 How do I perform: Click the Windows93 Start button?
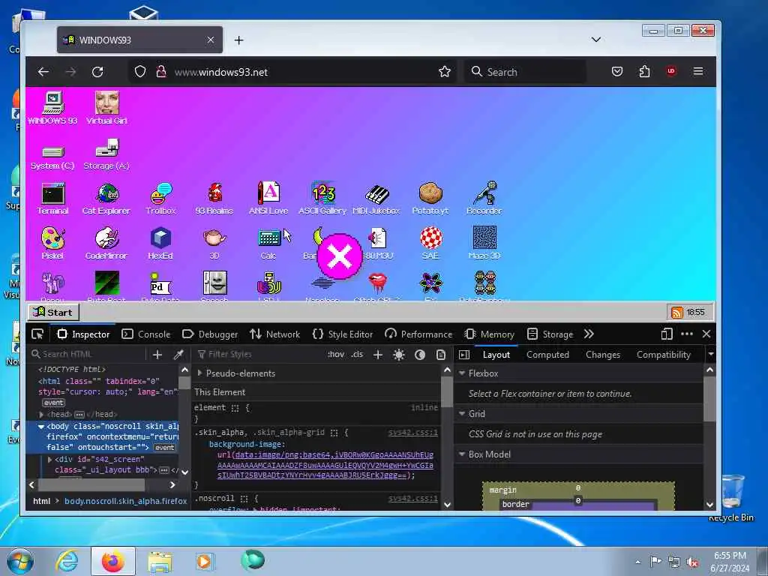click(x=53, y=313)
